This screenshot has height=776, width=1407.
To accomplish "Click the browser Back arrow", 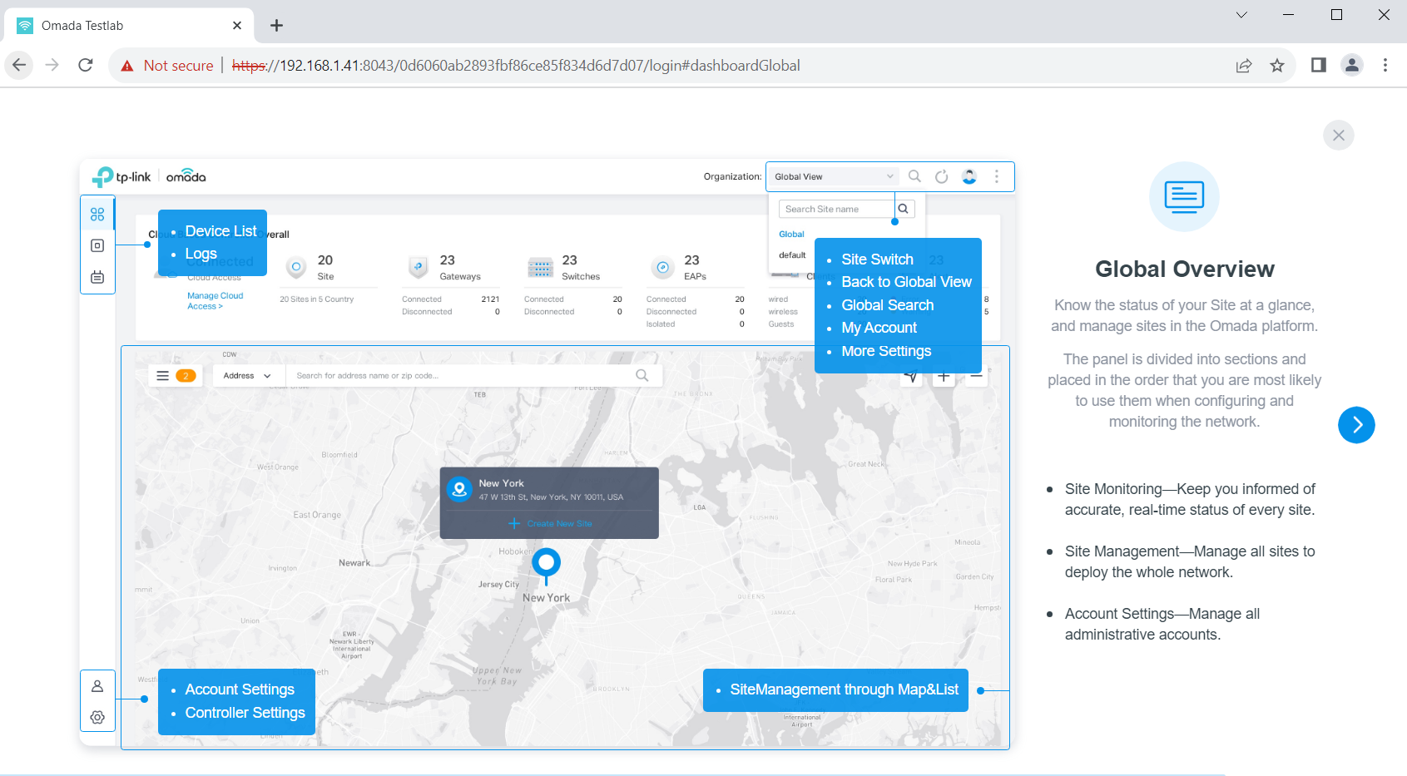I will click(19, 65).
